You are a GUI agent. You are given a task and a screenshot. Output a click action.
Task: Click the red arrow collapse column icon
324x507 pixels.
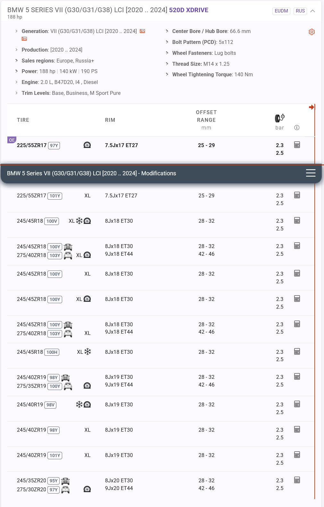(x=312, y=107)
